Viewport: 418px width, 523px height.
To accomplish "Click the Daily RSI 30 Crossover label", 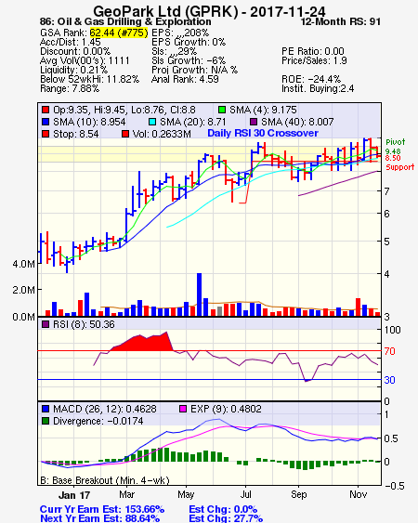I will 263,133.
